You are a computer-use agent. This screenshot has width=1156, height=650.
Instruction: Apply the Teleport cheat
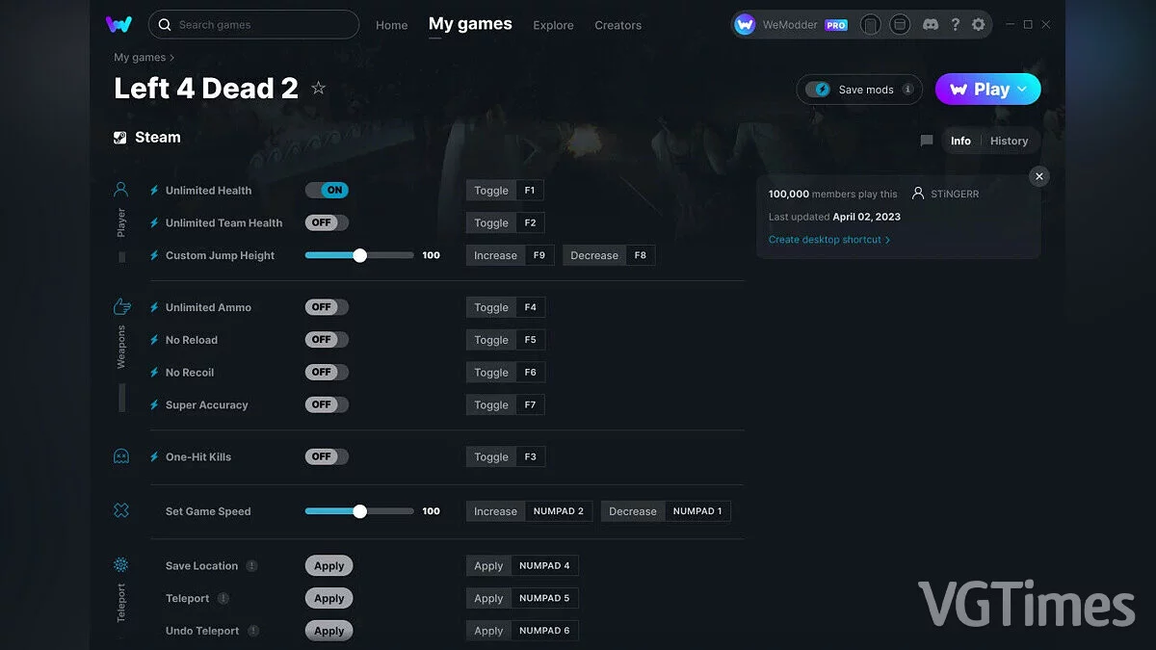click(328, 598)
